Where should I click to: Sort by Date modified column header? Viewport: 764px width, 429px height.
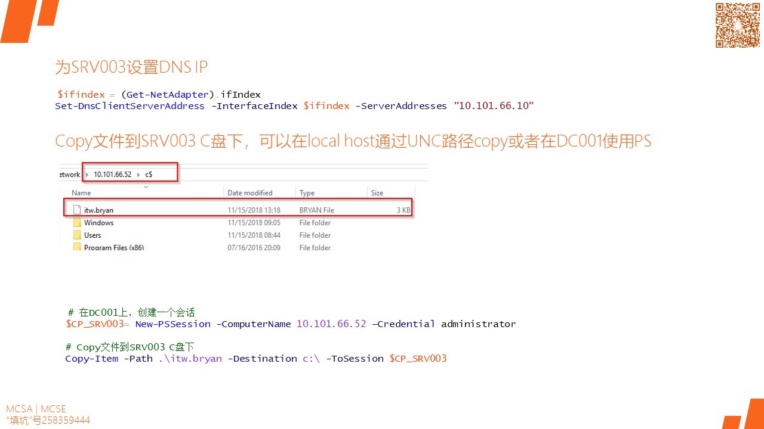click(250, 193)
